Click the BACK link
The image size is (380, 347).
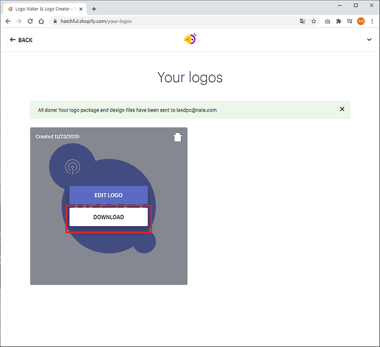[21, 40]
